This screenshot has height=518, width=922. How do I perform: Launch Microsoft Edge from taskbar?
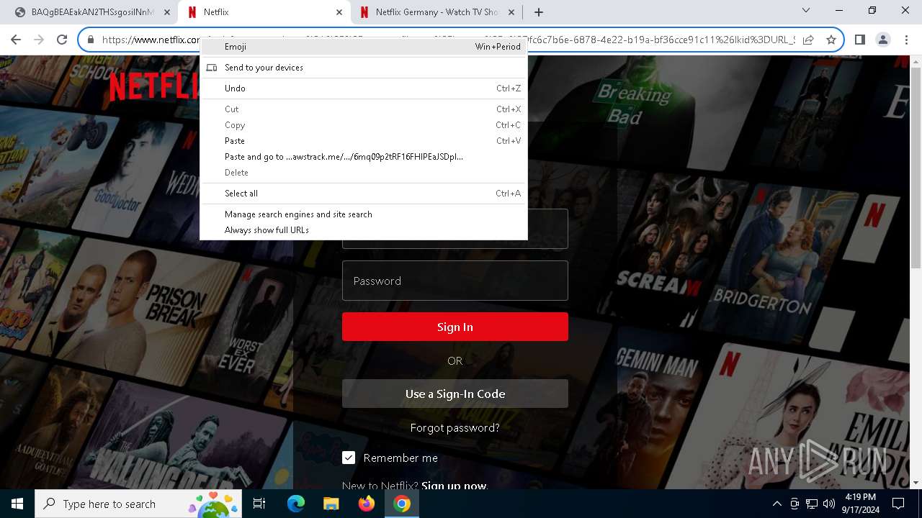point(296,504)
